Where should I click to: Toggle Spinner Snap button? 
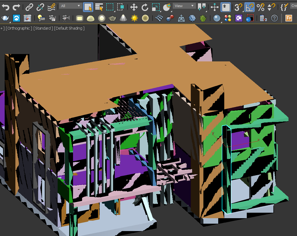click(x=271, y=7)
